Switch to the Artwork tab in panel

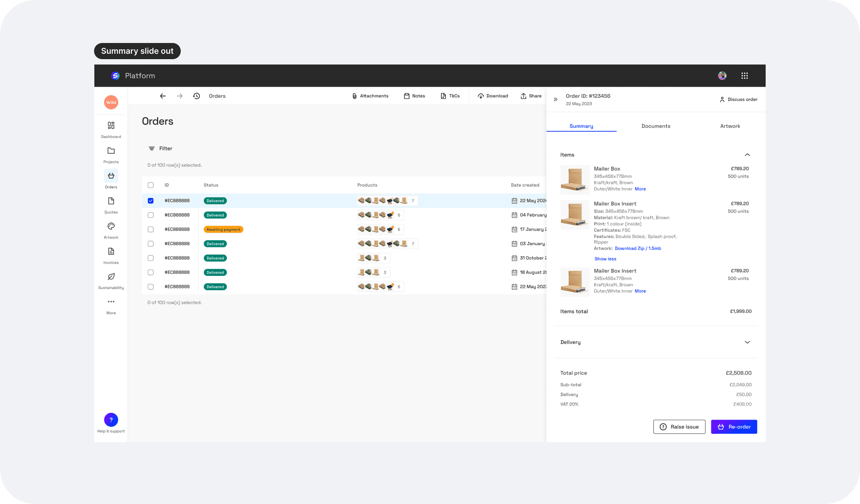(730, 126)
